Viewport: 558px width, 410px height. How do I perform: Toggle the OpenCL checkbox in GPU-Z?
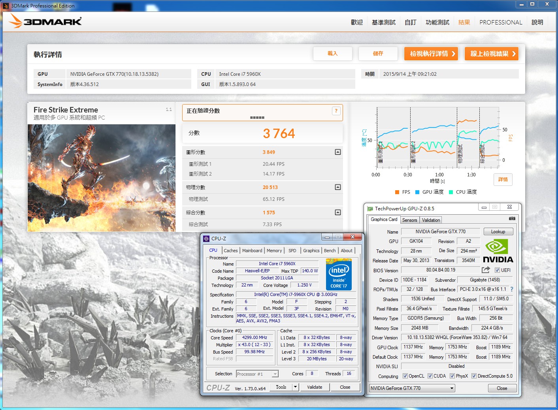(405, 376)
